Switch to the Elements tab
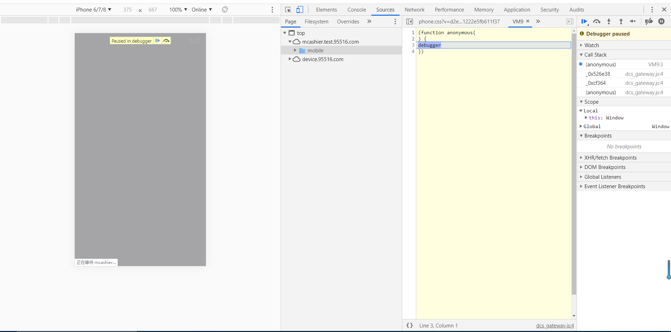Image resolution: width=671 pixels, height=332 pixels. (326, 10)
